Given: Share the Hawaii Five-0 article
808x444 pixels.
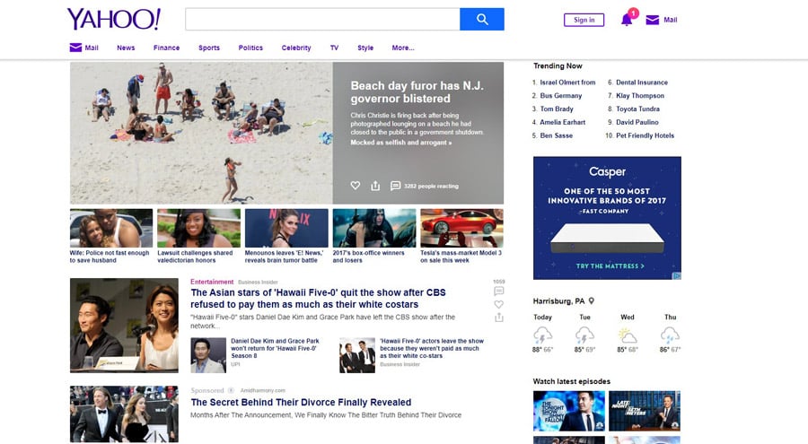Looking at the screenshot, I should [x=499, y=318].
